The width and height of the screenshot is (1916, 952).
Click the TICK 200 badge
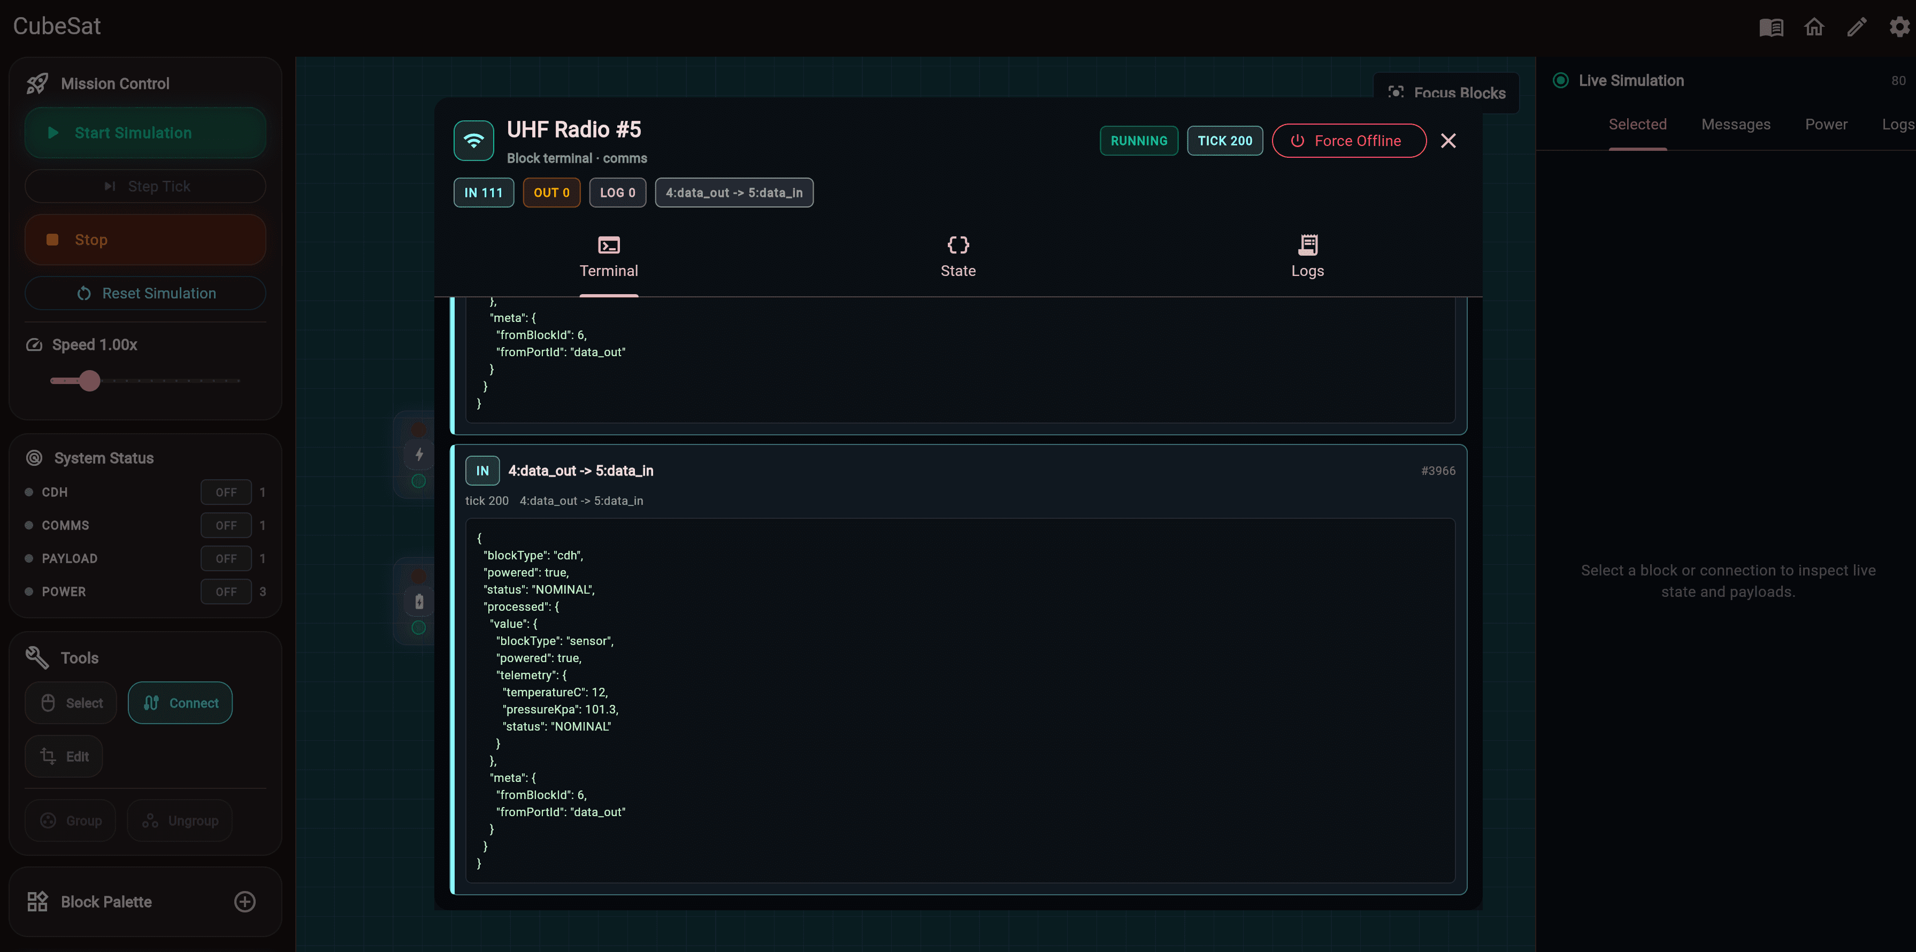[x=1225, y=141]
